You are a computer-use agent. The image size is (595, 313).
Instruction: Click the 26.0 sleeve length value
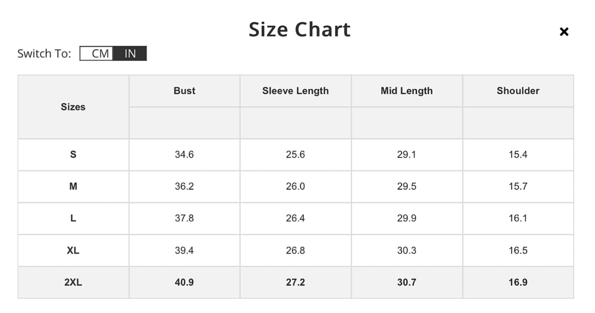click(x=296, y=187)
